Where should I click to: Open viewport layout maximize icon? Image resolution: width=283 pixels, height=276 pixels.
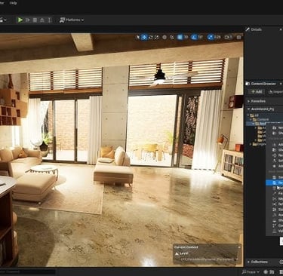pos(238,37)
